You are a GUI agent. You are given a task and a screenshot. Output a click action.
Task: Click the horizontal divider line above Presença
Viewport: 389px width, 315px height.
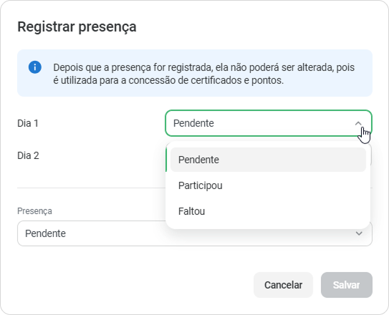coord(91,188)
